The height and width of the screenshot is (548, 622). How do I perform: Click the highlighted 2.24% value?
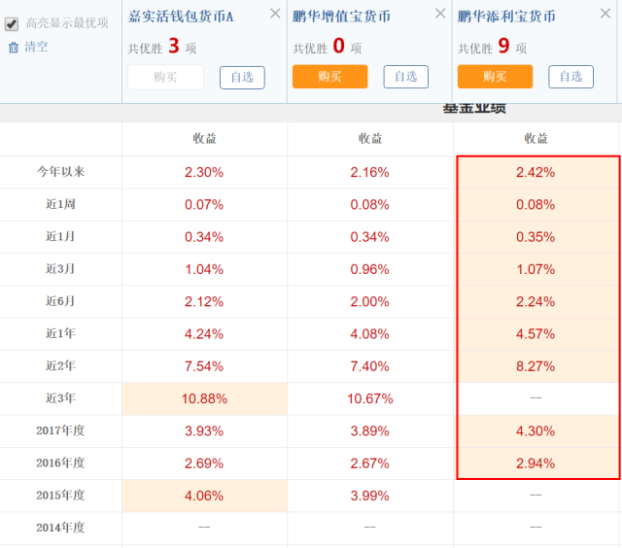click(x=536, y=302)
